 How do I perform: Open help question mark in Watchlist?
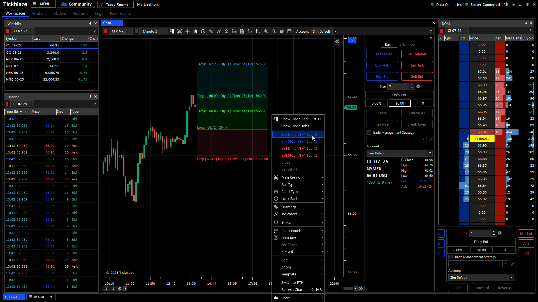click(95, 31)
